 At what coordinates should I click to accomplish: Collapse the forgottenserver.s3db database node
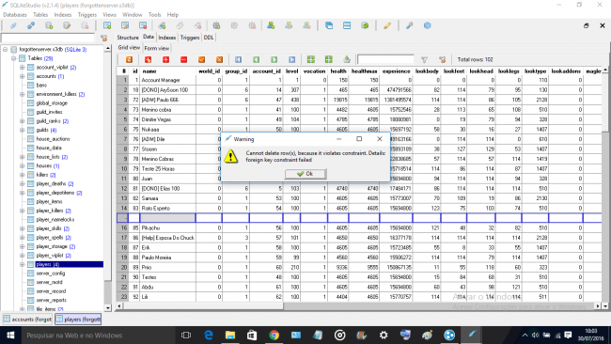pyautogui.click(x=6, y=50)
